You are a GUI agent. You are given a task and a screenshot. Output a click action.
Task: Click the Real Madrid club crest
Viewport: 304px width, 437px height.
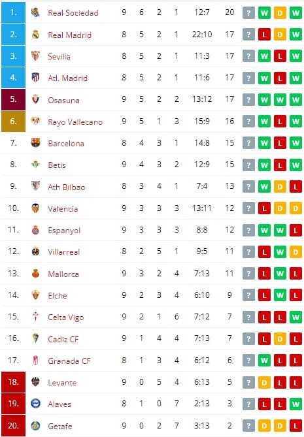[35, 35]
